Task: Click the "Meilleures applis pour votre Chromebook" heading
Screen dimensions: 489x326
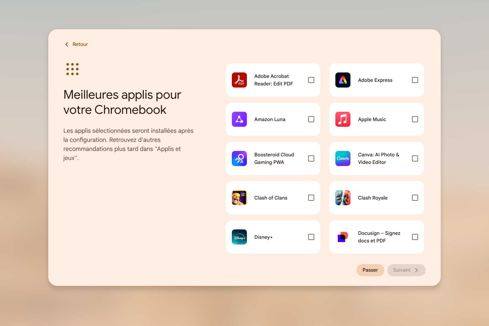Action: 122,102
